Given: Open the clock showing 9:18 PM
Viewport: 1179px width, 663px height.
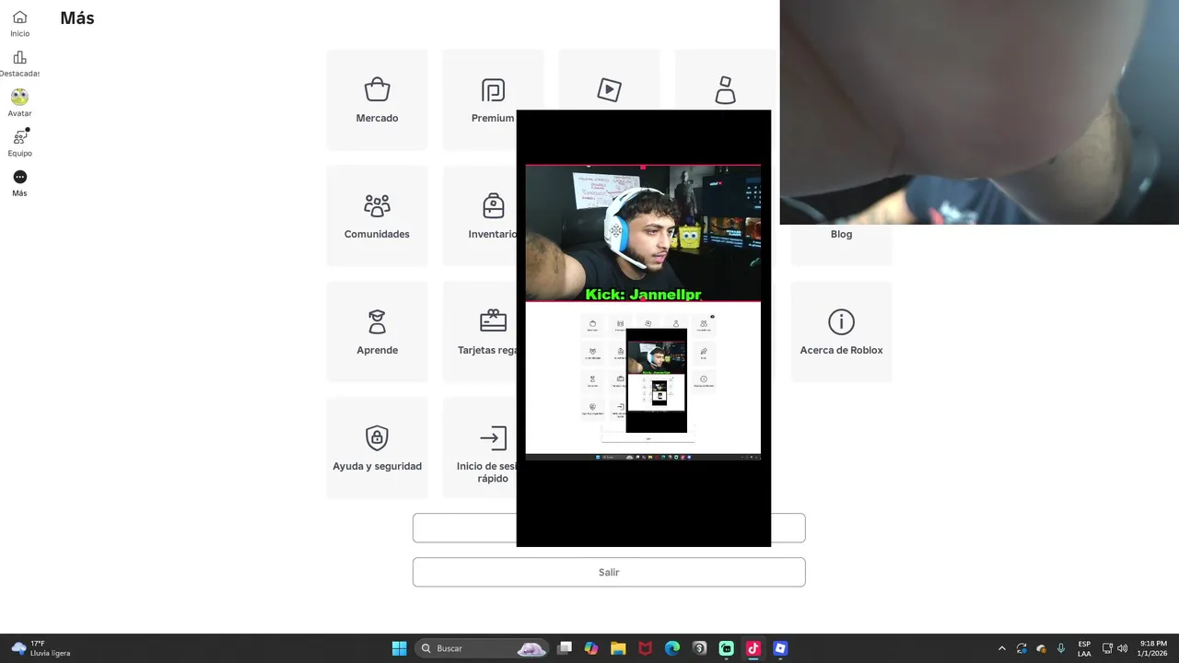Looking at the screenshot, I should pyautogui.click(x=1153, y=648).
